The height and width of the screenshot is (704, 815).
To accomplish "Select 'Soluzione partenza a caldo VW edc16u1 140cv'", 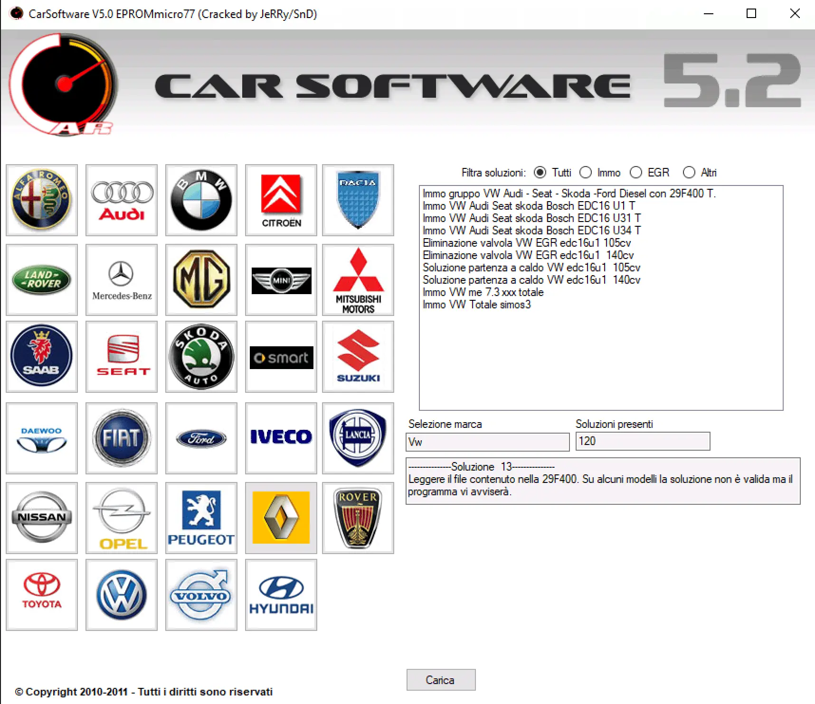I will [531, 279].
